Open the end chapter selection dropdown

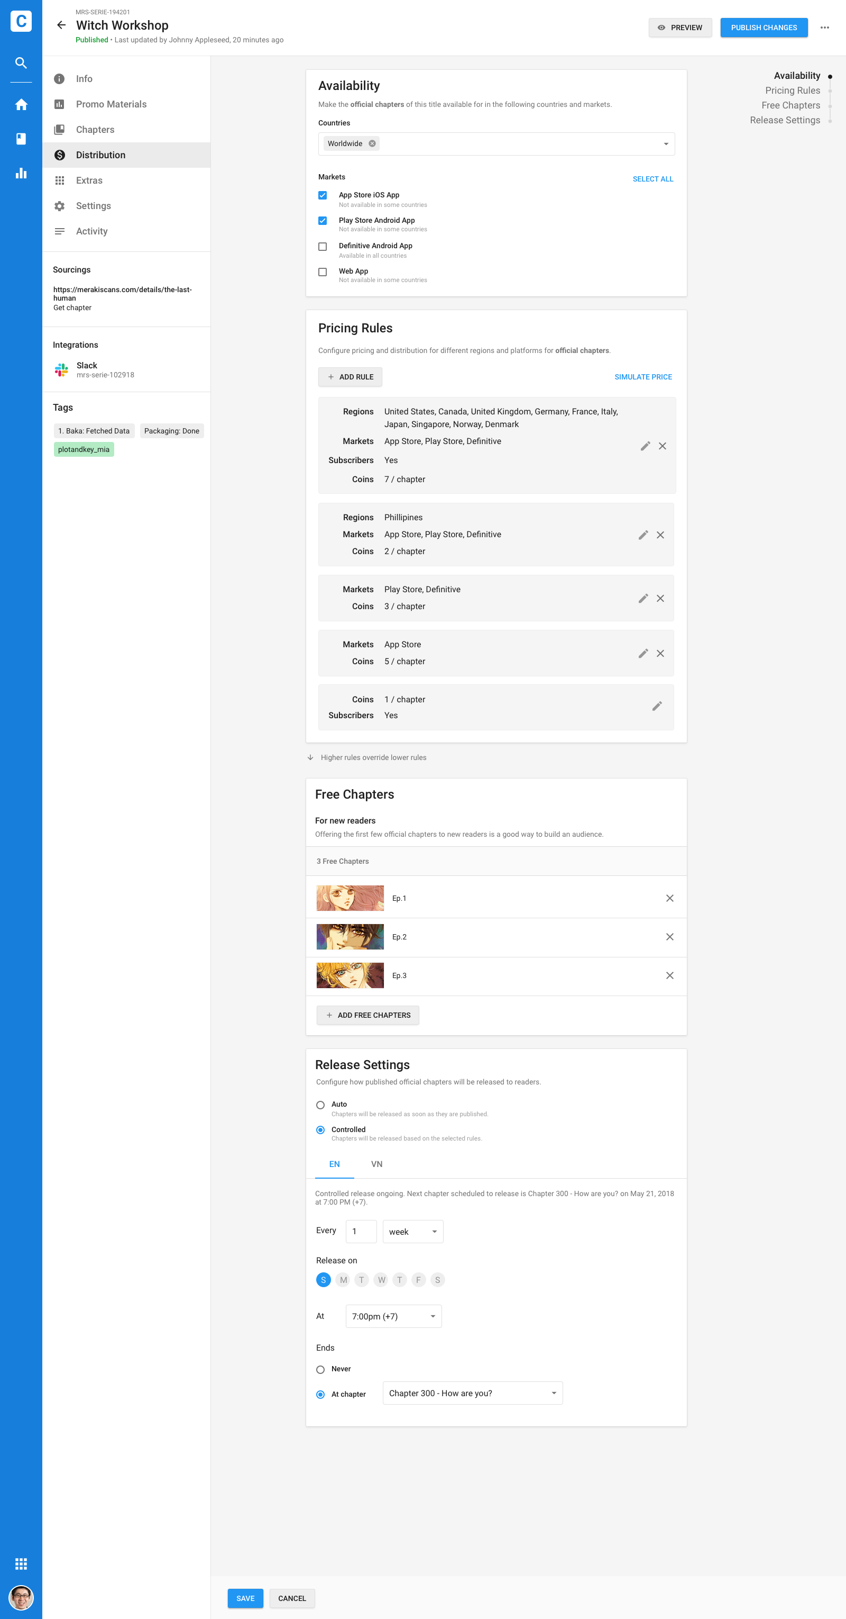[472, 1394]
